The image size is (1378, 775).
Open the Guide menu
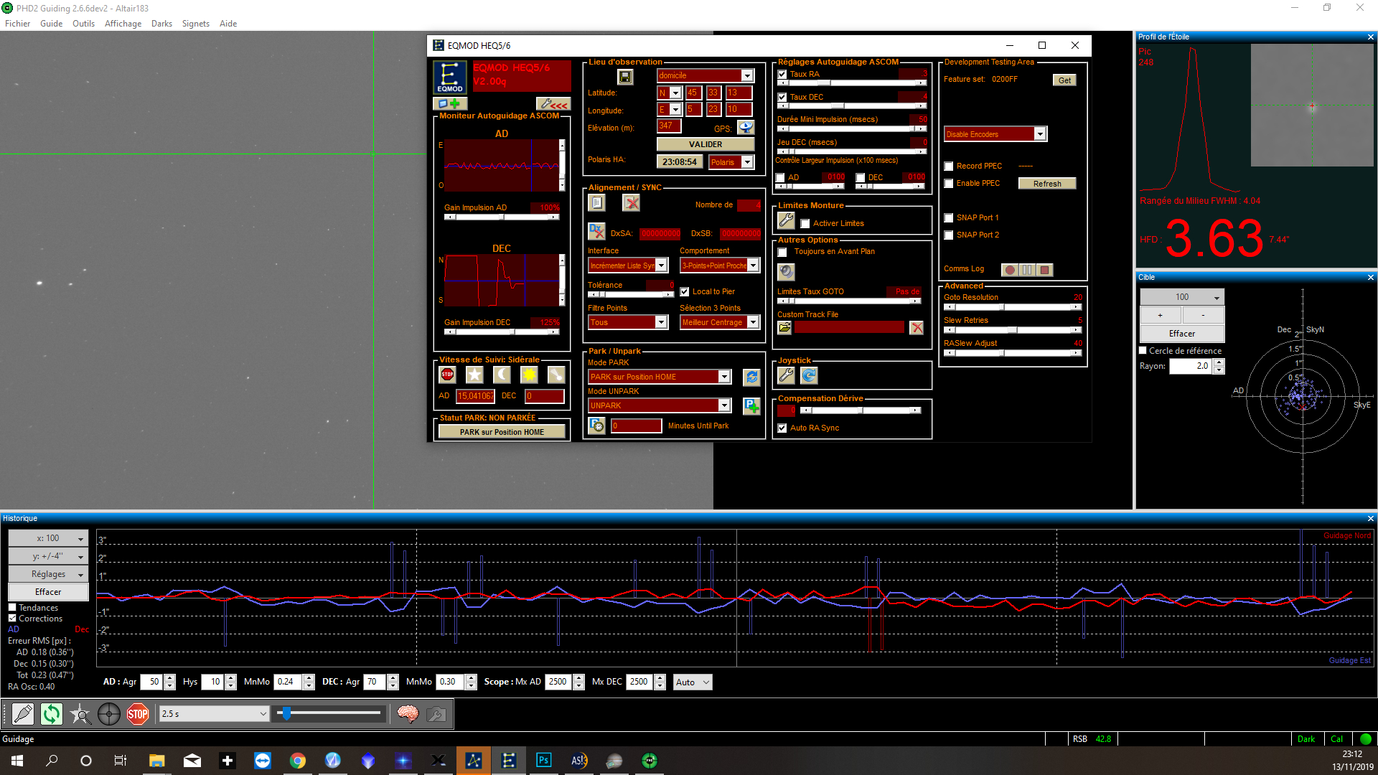[52, 24]
